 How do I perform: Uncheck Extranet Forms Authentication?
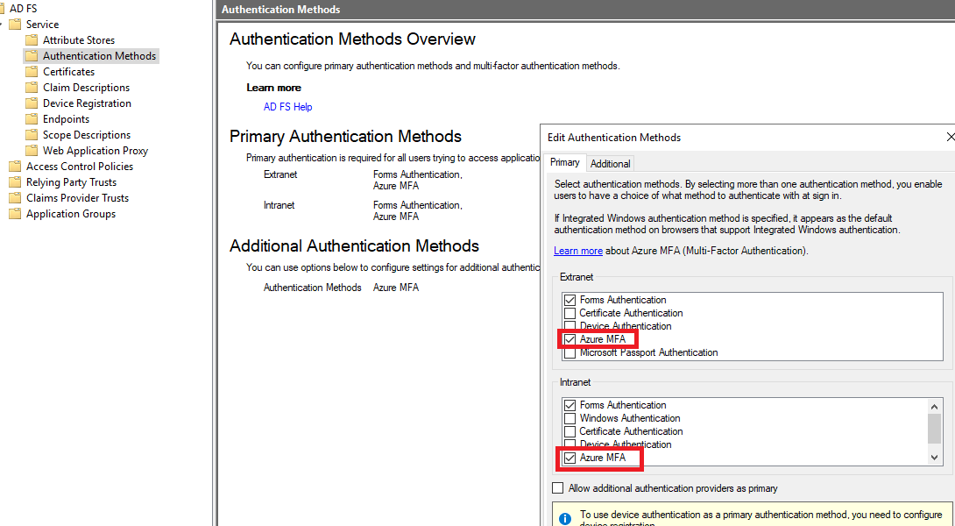570,300
